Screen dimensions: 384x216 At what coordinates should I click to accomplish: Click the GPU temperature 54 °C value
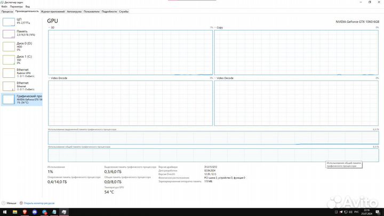(109, 192)
